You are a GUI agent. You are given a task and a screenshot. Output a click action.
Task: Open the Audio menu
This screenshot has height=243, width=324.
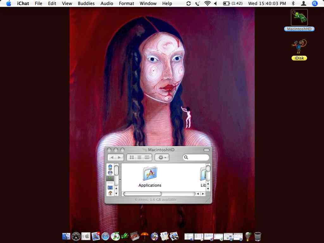tap(107, 3)
